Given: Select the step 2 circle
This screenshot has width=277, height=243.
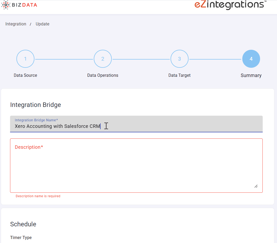Looking at the screenshot, I should click(103, 59).
